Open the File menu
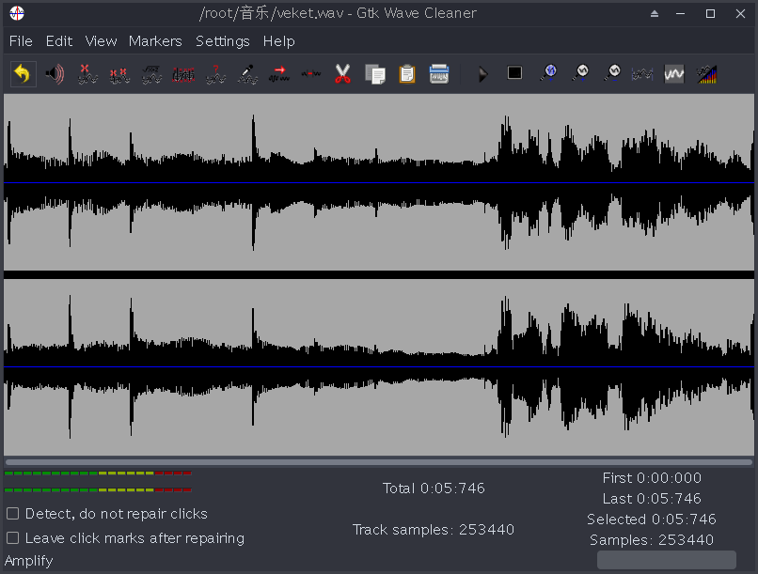 [21, 41]
